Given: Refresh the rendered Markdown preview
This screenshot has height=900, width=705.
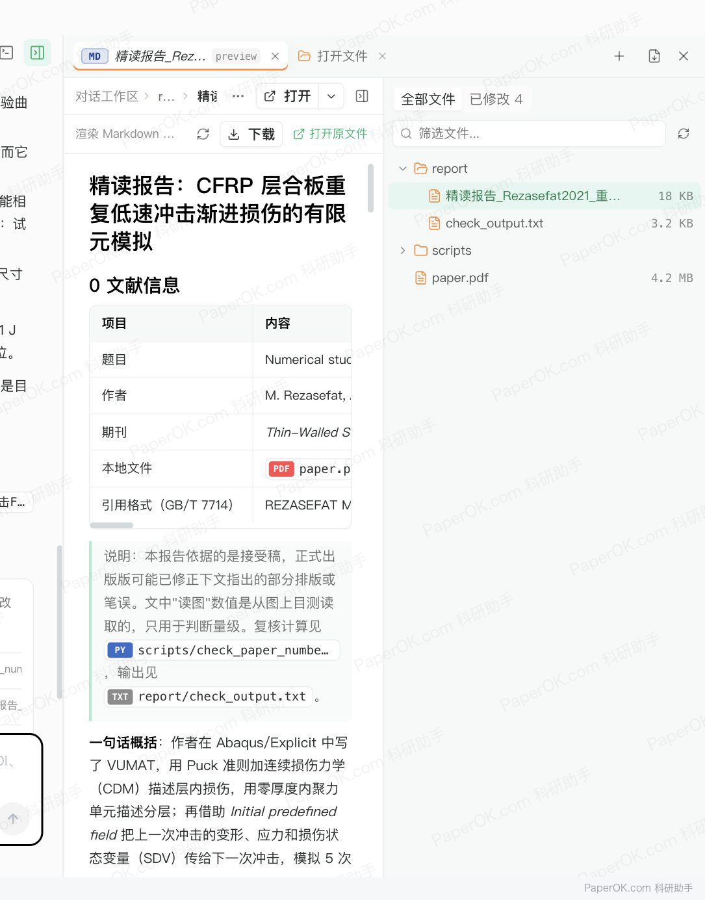Looking at the screenshot, I should coord(203,134).
